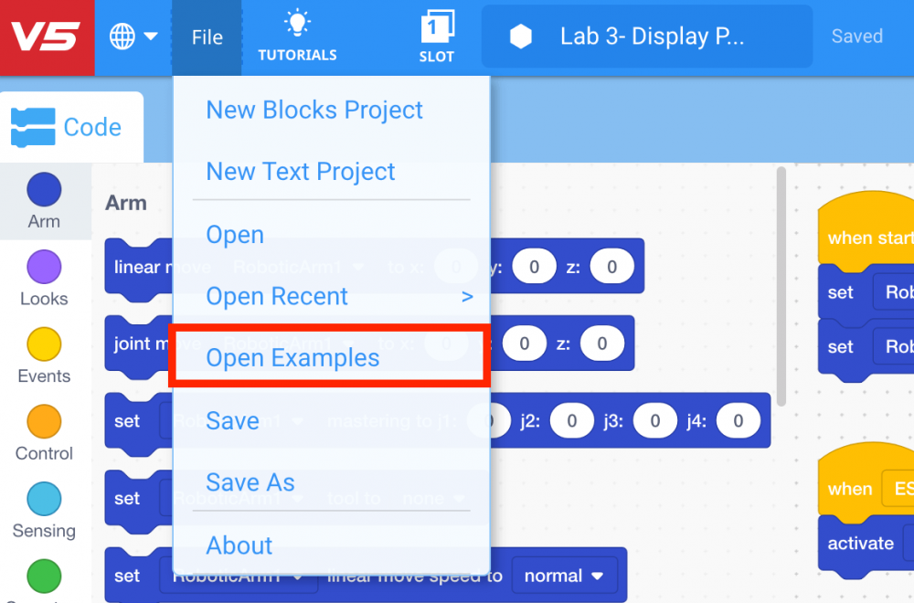Open the speed dropdown showing normal
Screen dimensions: 914x603
point(566,576)
